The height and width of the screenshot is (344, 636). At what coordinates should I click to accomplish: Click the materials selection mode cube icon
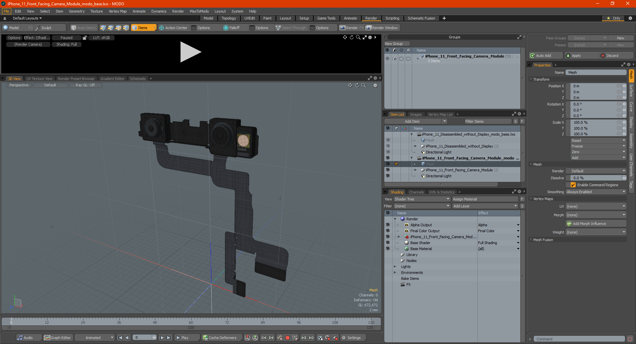(x=126, y=28)
